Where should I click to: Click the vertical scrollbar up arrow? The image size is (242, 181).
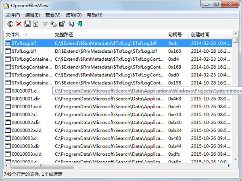[x=236, y=33]
